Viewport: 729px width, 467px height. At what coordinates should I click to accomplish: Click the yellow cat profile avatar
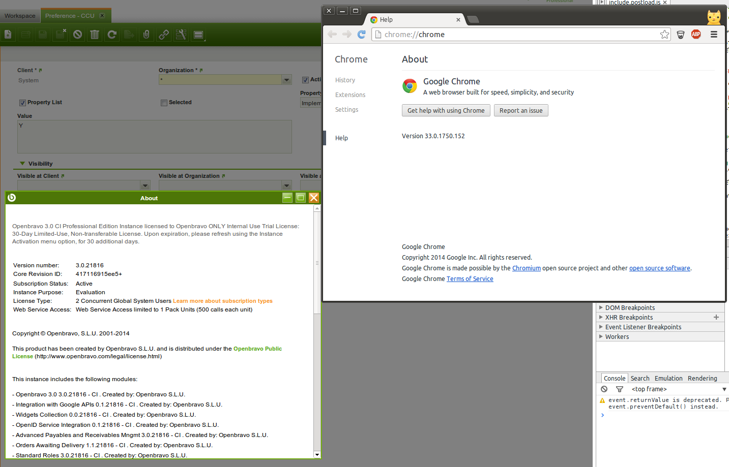(x=714, y=17)
